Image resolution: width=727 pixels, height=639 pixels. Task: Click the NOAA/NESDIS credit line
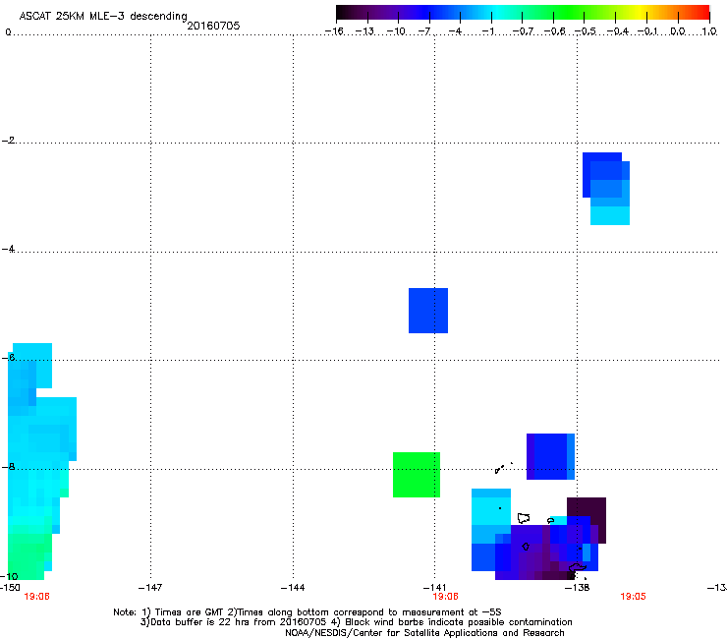pyautogui.click(x=424, y=633)
